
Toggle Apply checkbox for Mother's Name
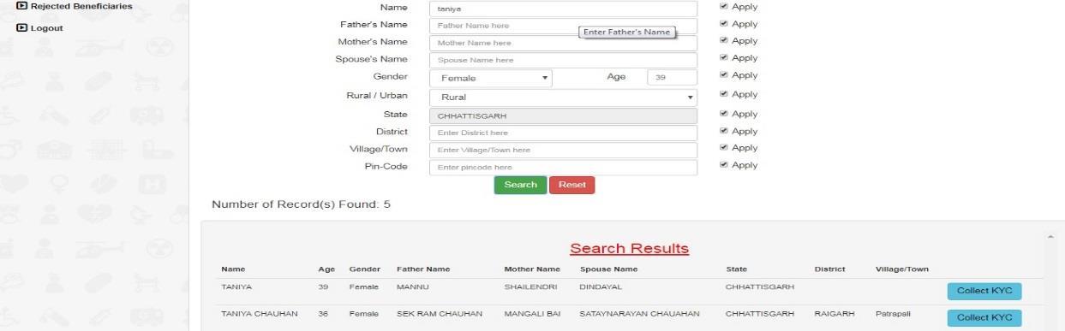(x=724, y=40)
